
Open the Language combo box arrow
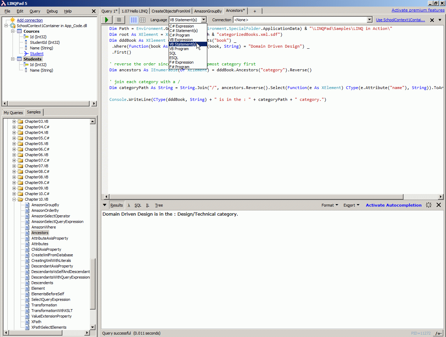(204, 20)
